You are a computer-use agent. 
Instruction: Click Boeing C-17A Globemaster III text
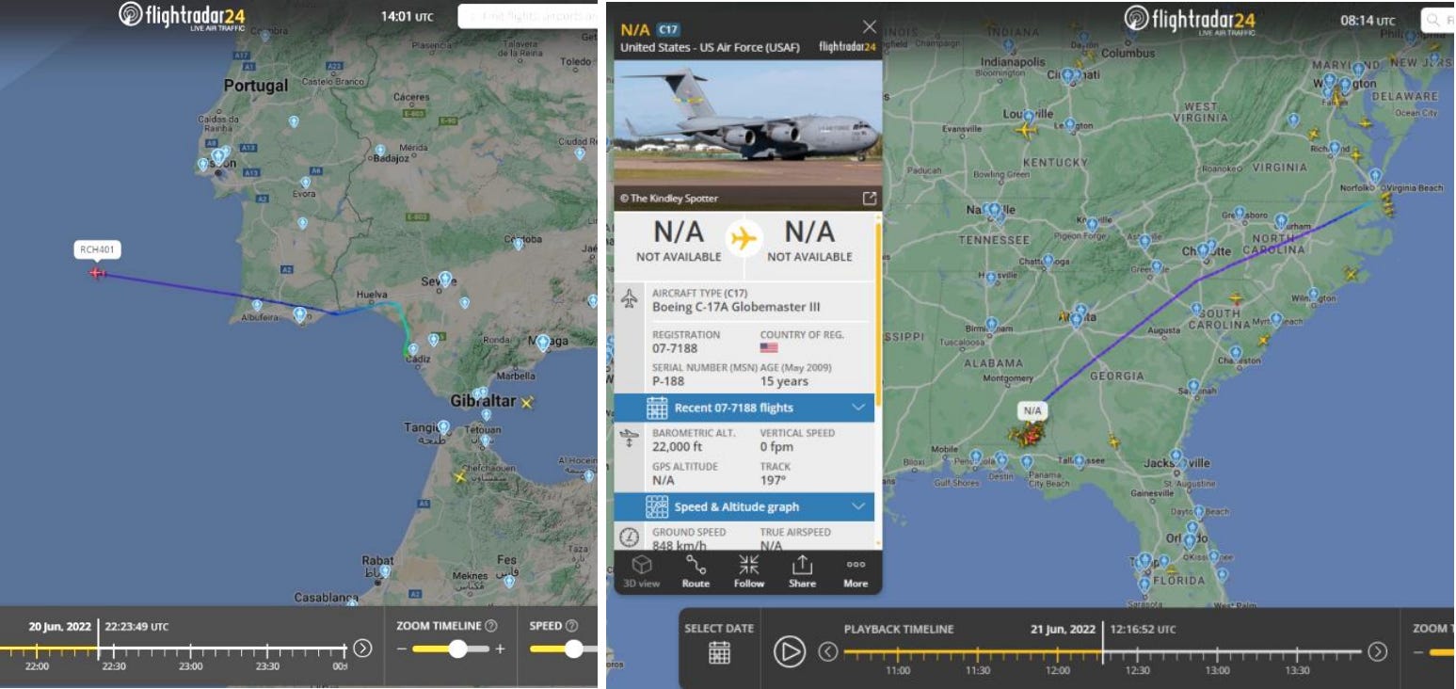click(x=736, y=307)
